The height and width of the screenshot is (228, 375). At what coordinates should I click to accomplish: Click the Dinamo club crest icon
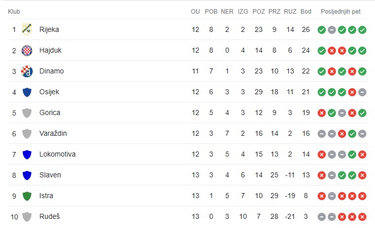coord(27,71)
